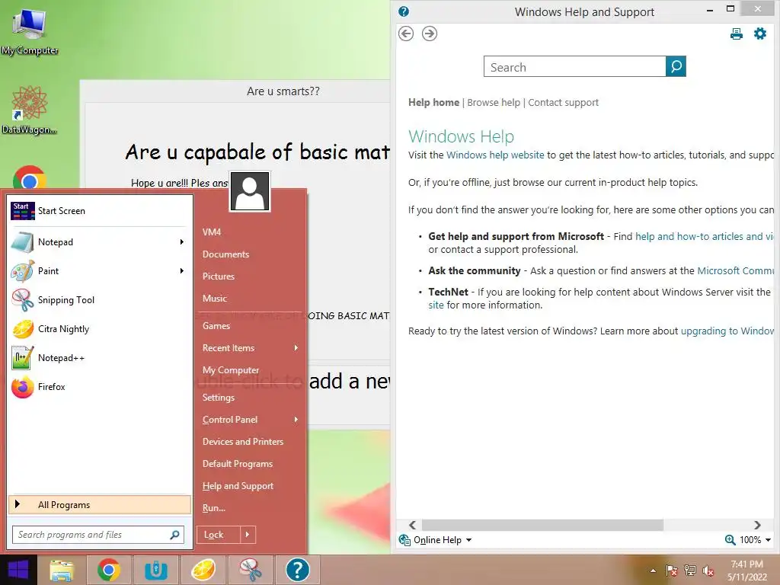Open File Explorer in the taskbar
The height and width of the screenshot is (585, 780).
[61, 570]
